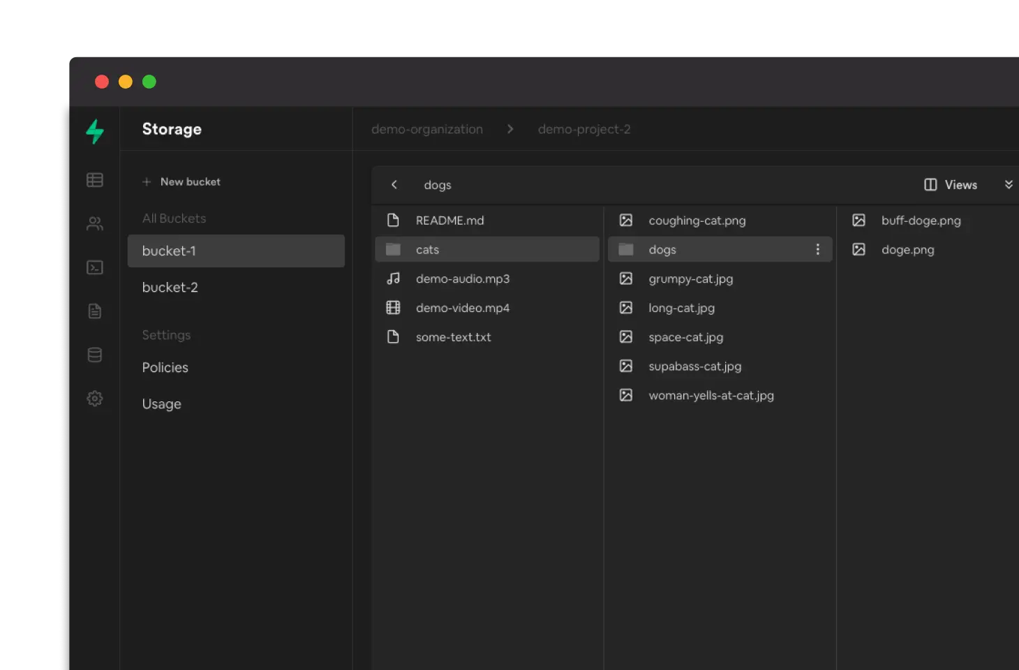Select bucket-1 in the sidebar

(x=236, y=251)
